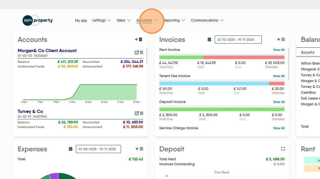
Task: Expand the Deposit panel to fullscreen
Action: 283,149
